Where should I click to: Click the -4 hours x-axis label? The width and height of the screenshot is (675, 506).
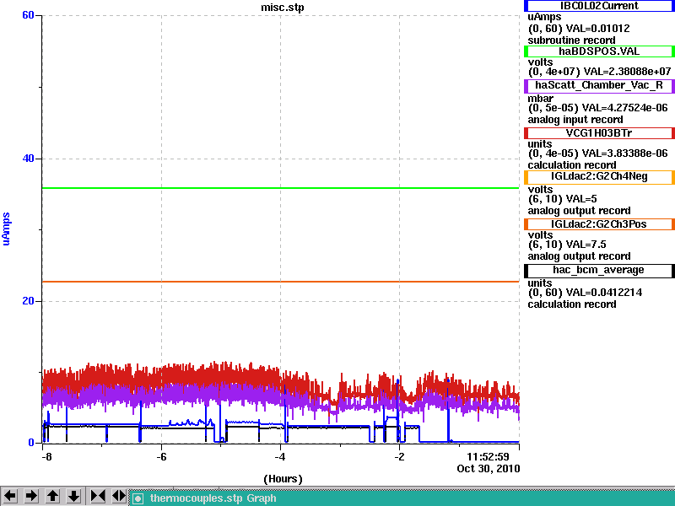(x=280, y=456)
